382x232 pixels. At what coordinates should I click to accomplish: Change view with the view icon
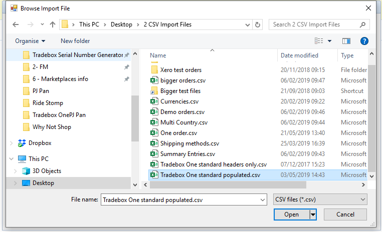tap(319, 41)
